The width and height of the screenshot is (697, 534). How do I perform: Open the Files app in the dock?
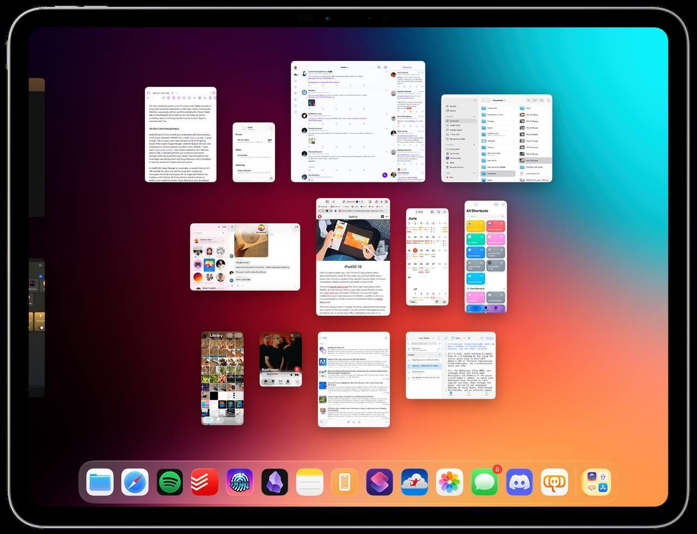pyautogui.click(x=100, y=482)
